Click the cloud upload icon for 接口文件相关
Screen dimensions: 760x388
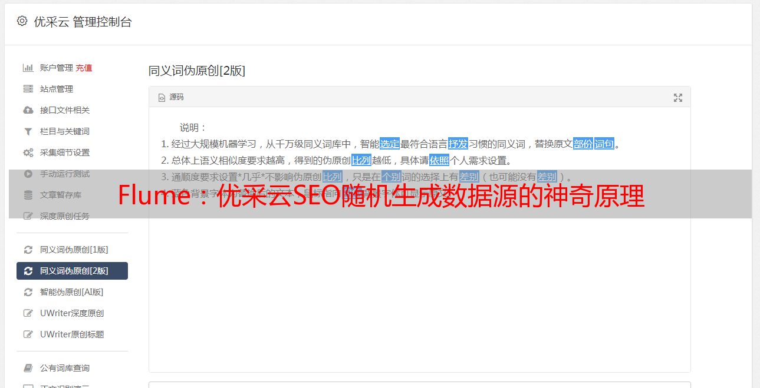(28, 110)
